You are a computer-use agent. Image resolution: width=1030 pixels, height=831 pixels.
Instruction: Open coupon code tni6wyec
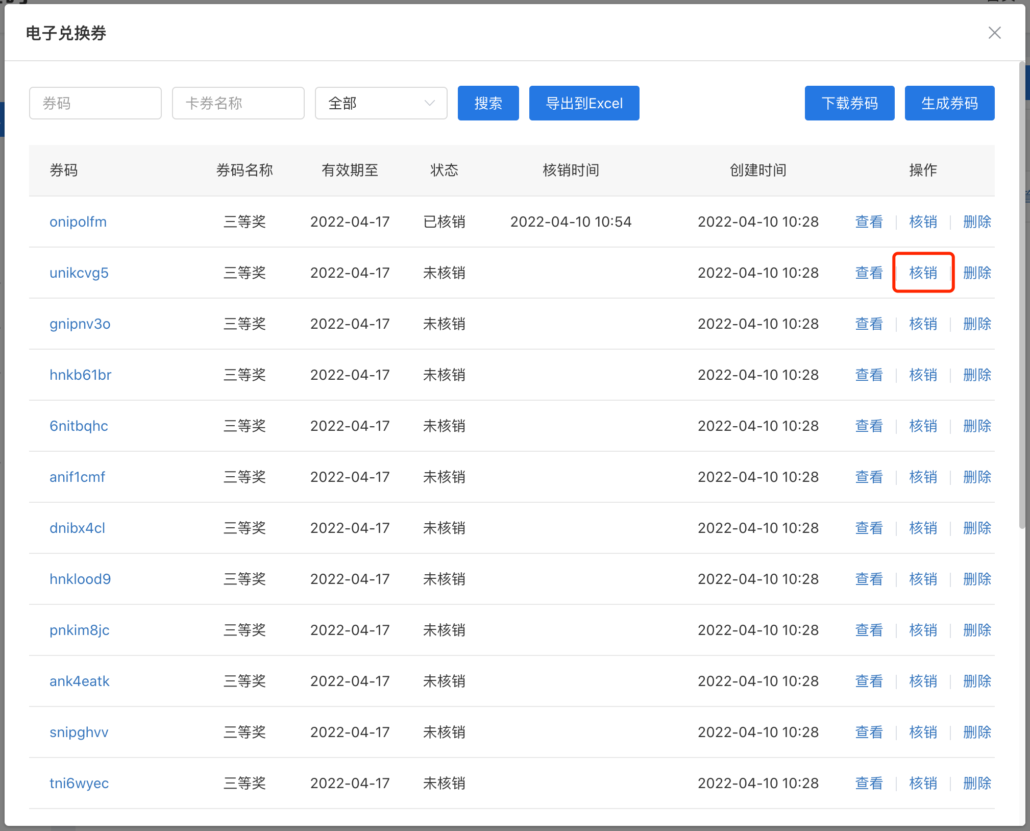pyautogui.click(x=79, y=783)
